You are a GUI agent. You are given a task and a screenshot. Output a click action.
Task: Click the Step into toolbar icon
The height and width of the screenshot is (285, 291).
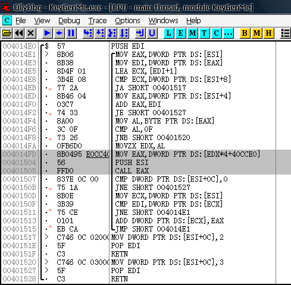(87, 33)
